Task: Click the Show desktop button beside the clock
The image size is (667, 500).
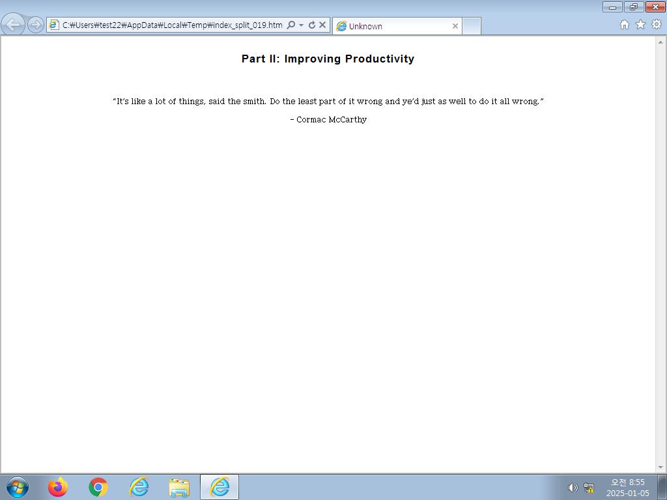Action: 662,487
